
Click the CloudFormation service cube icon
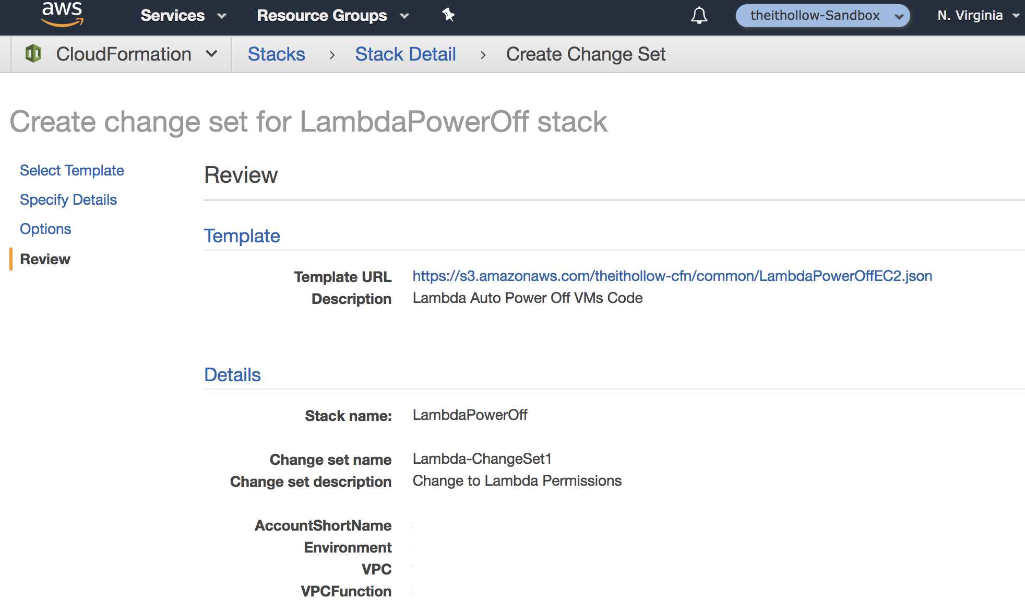[x=33, y=54]
